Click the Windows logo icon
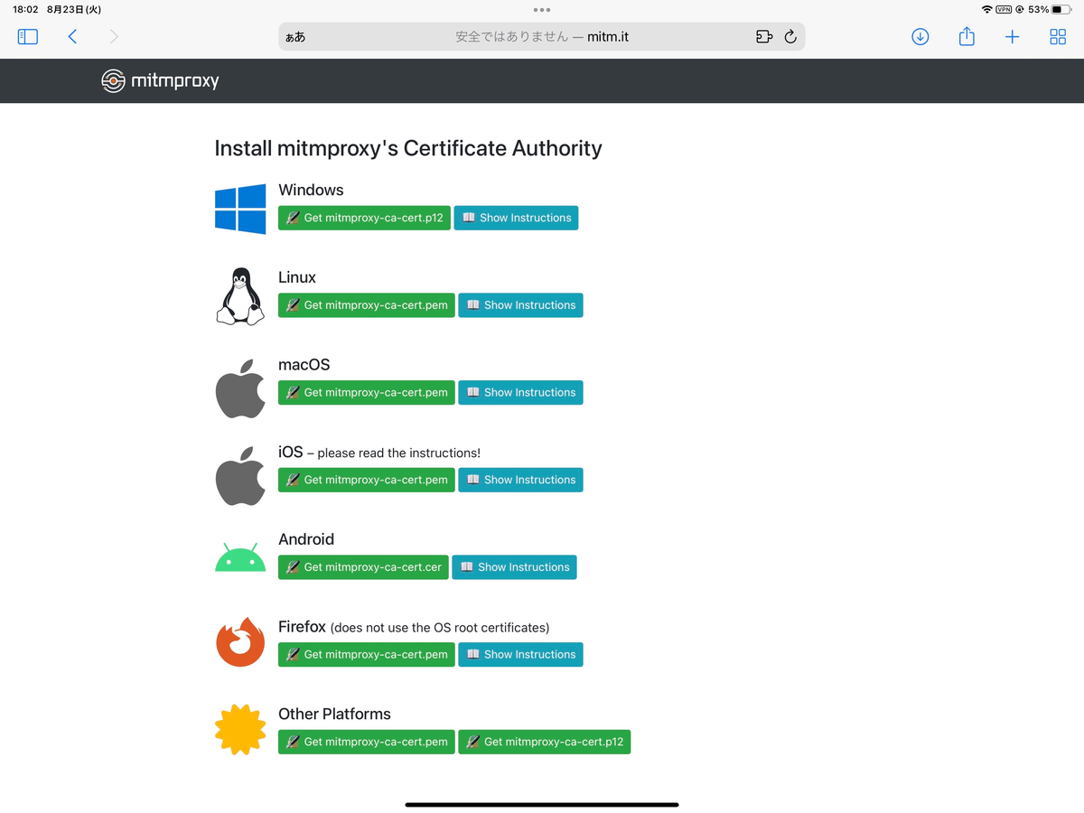The height and width of the screenshot is (813, 1084). [240, 209]
